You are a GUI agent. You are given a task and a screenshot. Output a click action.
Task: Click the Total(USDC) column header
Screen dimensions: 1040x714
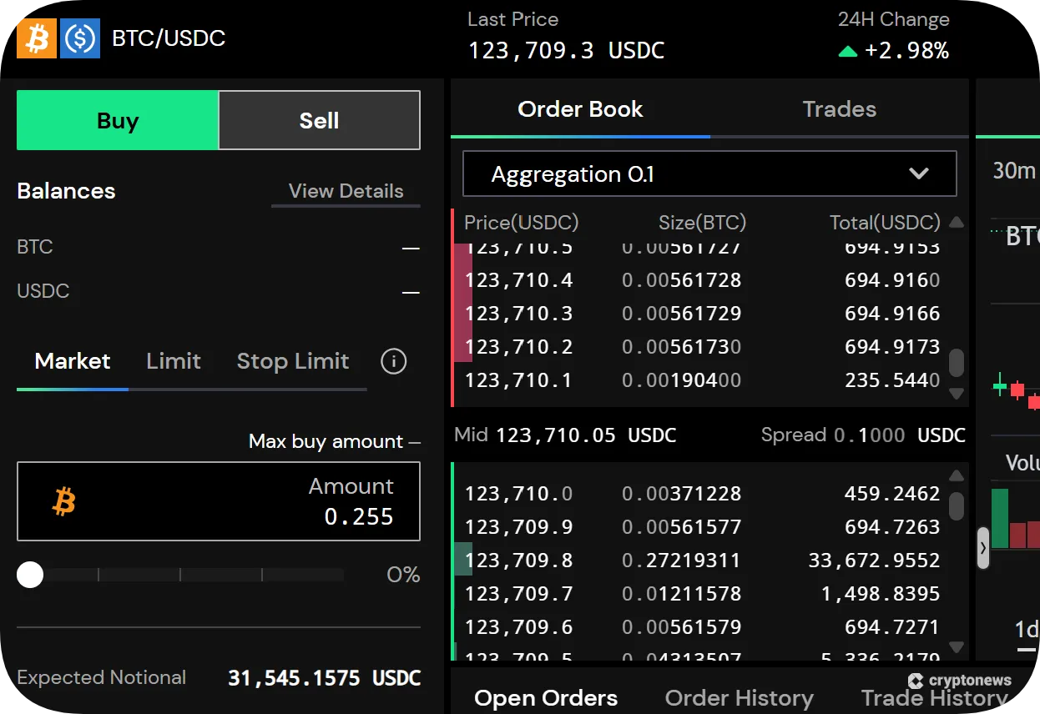point(885,223)
